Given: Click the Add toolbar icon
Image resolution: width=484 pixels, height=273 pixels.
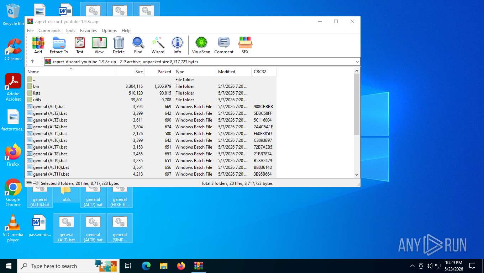Looking at the screenshot, I should (38, 45).
